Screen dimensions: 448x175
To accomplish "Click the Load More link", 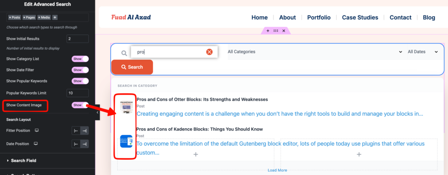I will (x=277, y=170).
